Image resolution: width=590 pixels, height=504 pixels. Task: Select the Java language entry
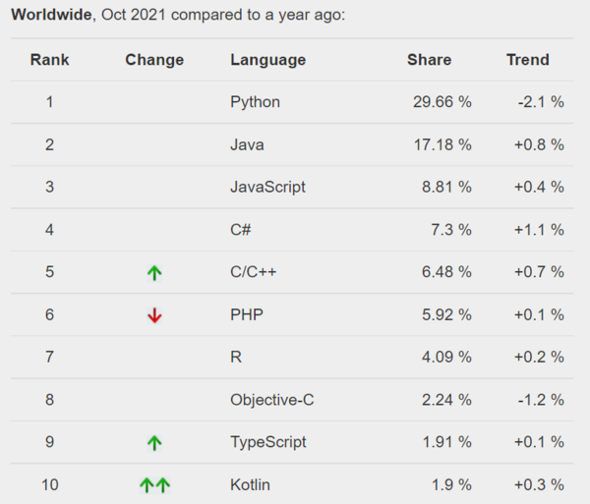[247, 144]
